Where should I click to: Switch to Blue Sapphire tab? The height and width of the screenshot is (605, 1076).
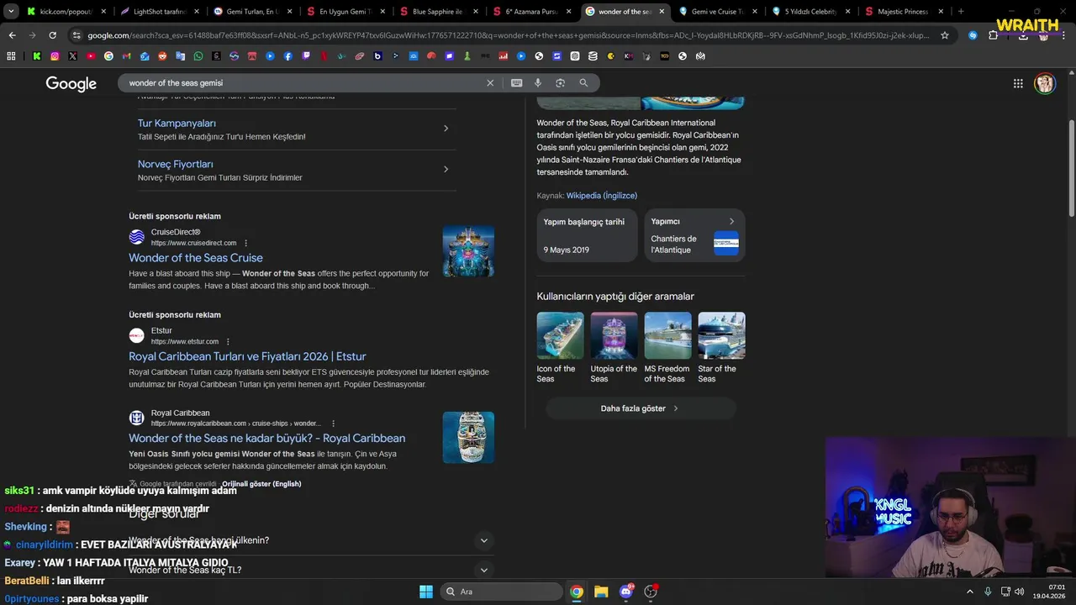click(x=439, y=12)
